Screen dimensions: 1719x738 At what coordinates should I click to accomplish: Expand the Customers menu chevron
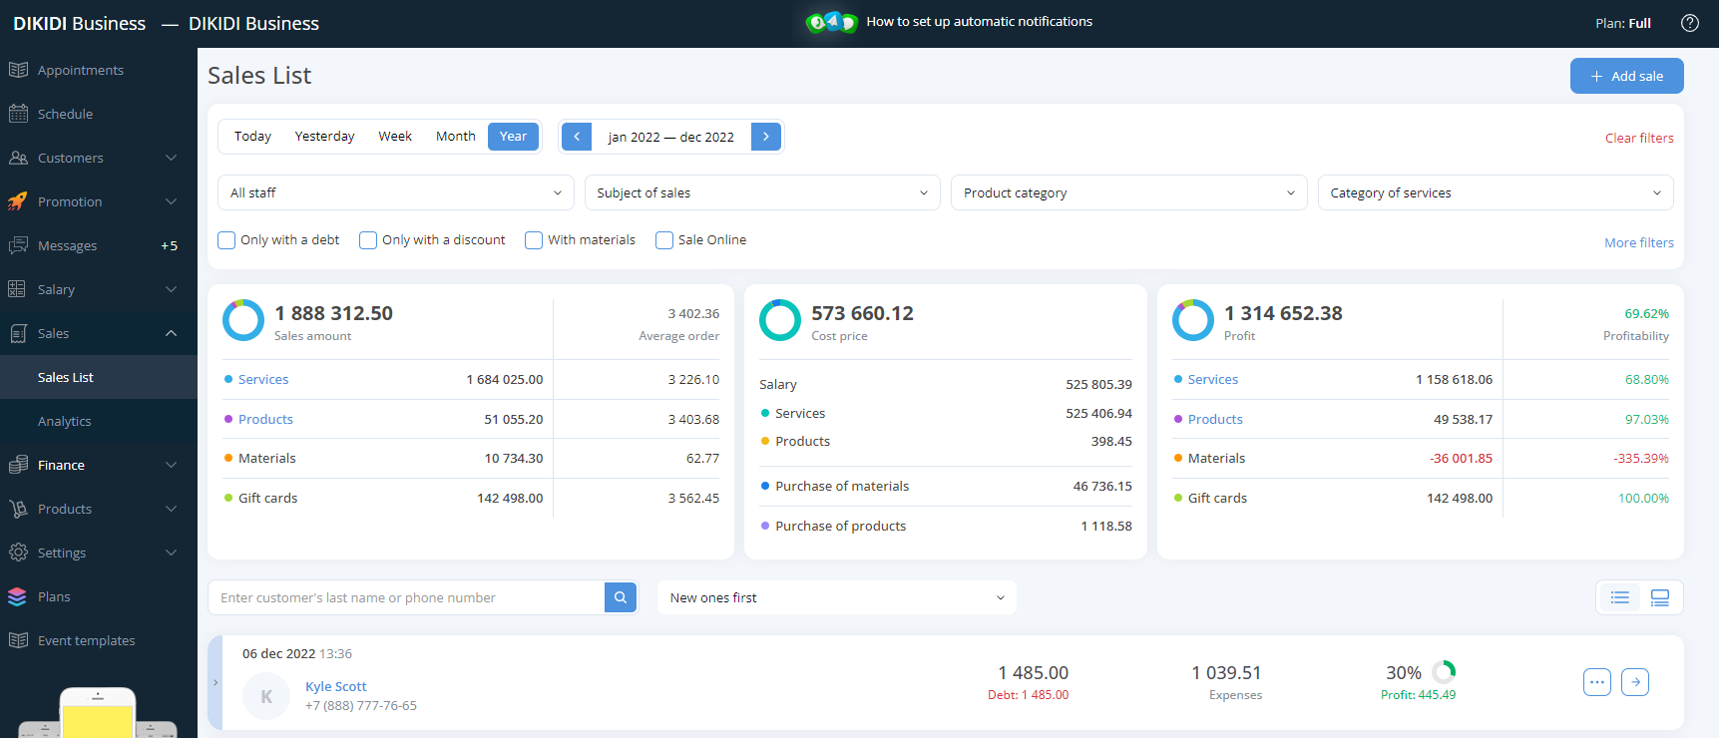click(171, 158)
